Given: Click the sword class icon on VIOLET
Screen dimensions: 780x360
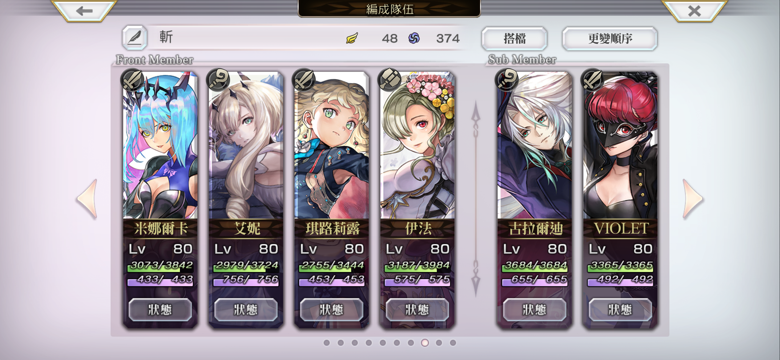Looking at the screenshot, I should click(x=592, y=80).
